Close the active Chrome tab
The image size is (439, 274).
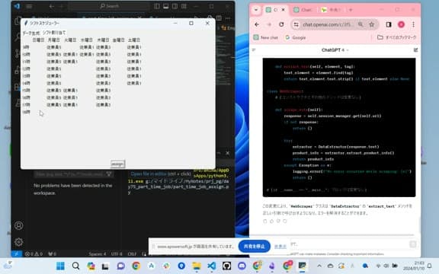coord(283,10)
